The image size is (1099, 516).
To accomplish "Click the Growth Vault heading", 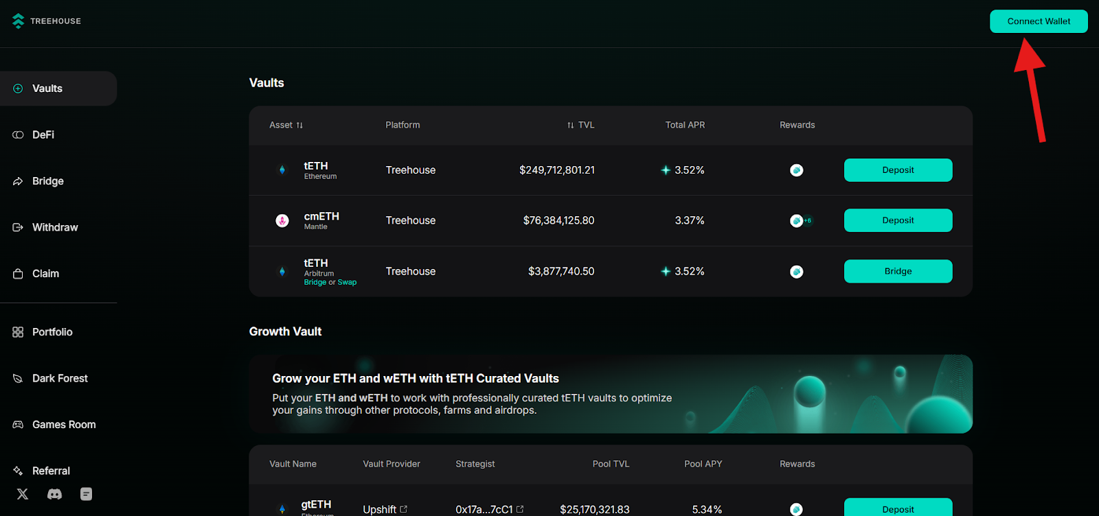I will coord(285,331).
